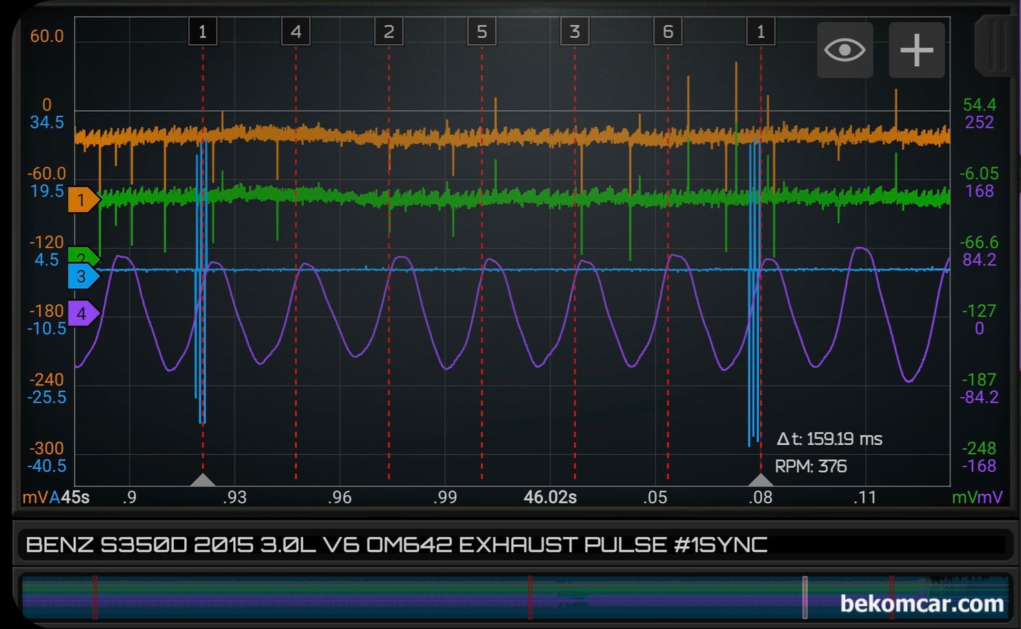Image resolution: width=1021 pixels, height=629 pixels.
Task: Click the orange -300 scale value
Action: (47, 448)
